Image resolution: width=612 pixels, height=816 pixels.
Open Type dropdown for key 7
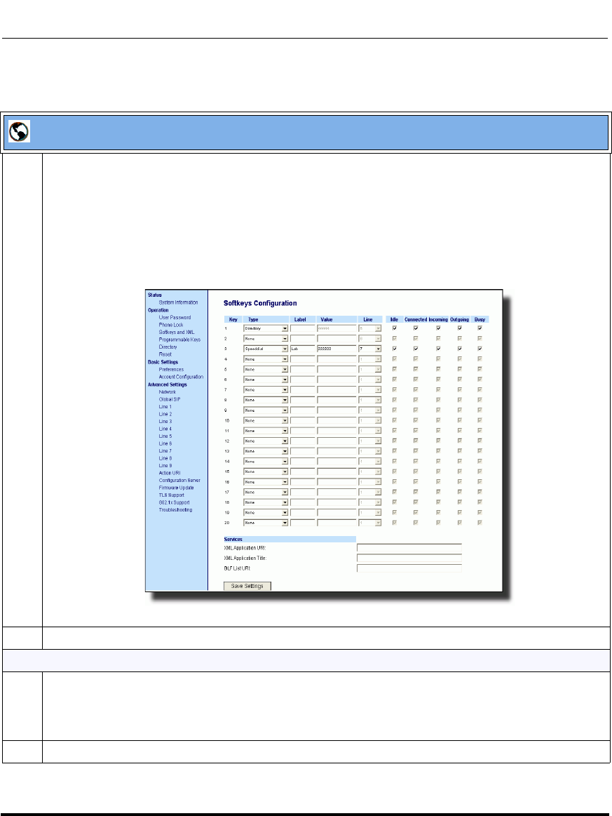tap(266, 390)
